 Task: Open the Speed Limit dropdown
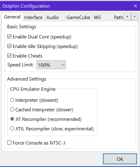(x=51, y=65)
